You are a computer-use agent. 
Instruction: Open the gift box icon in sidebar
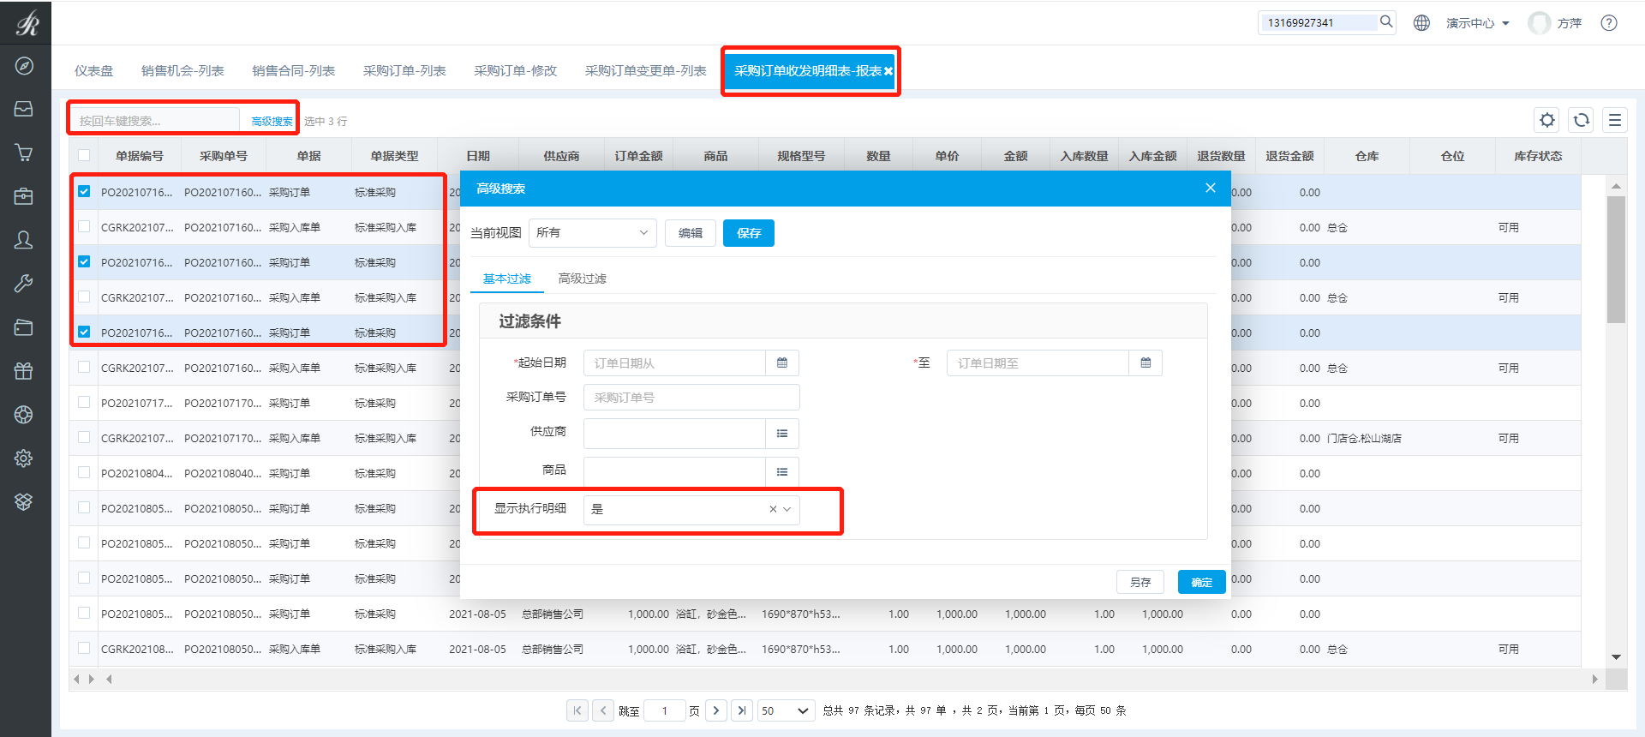[x=24, y=371]
